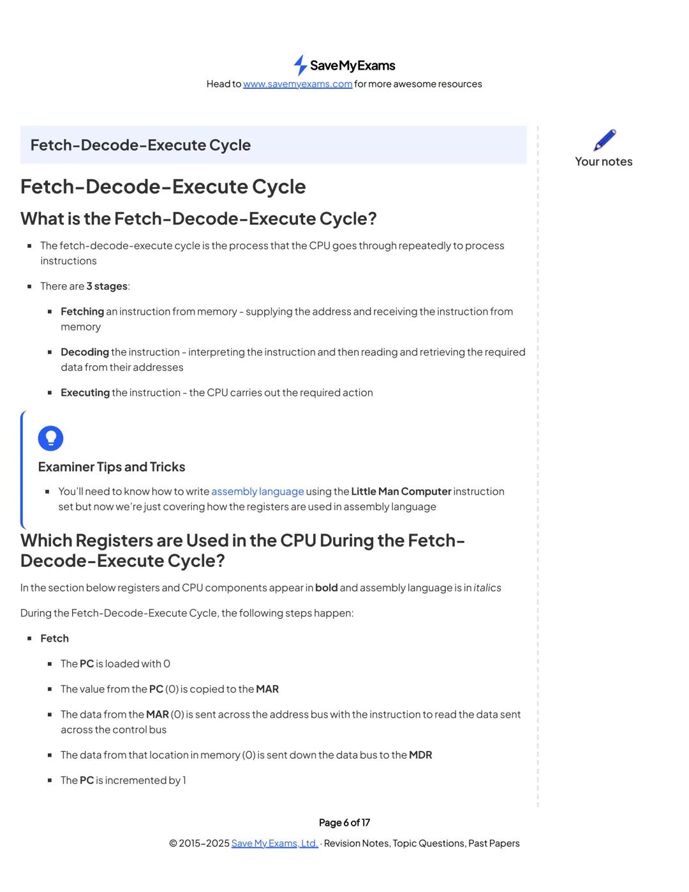Click the blue banner Fetch-Decode-Execute Cycle title

(140, 145)
